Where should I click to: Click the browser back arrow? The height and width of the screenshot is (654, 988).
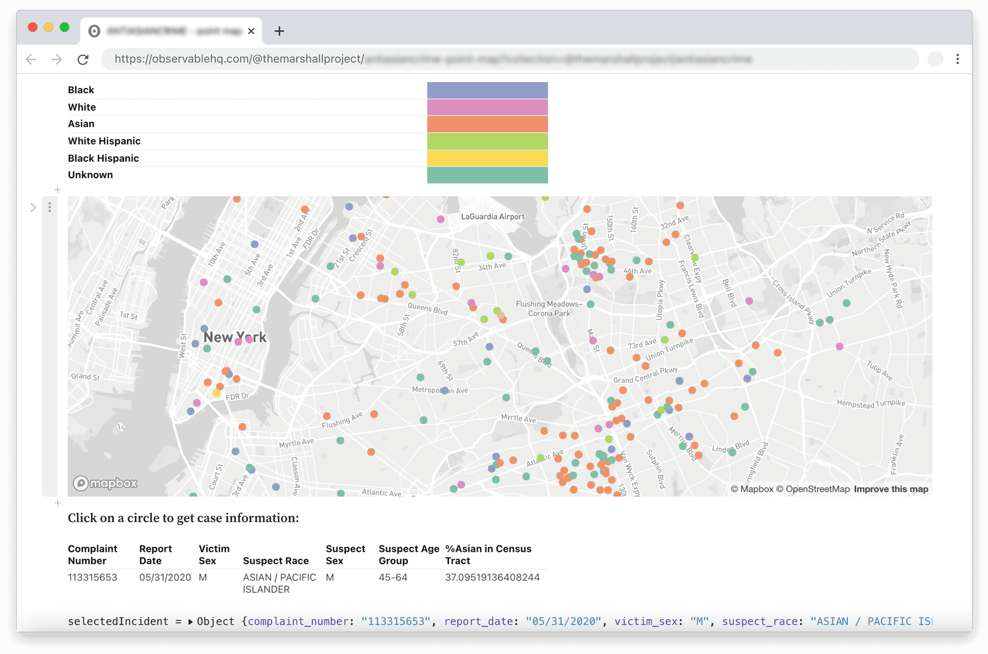click(31, 59)
